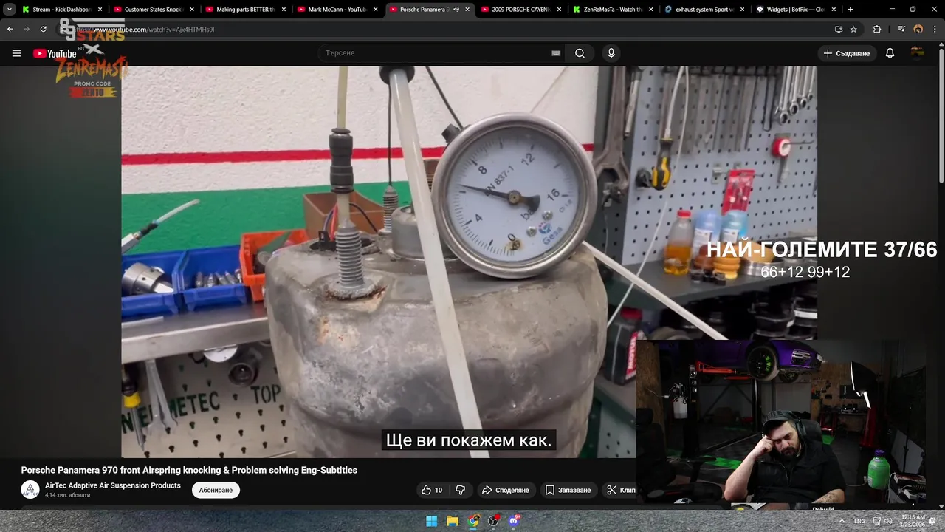The width and height of the screenshot is (945, 532).
Task: Switch to 2009 PORSCHE CAYENNE tab
Action: pos(521,10)
